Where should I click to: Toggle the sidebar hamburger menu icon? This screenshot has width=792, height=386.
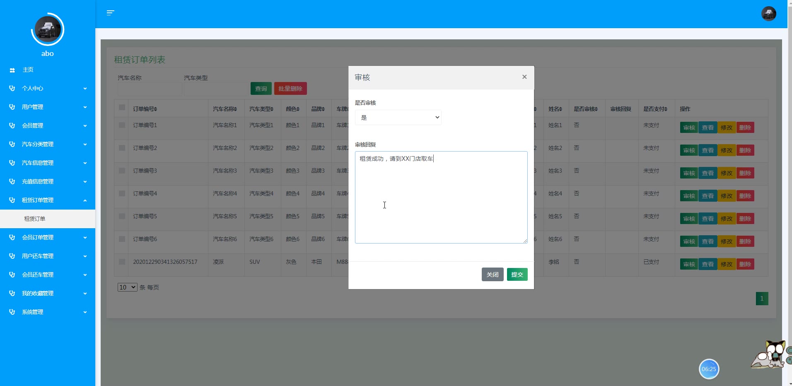point(110,13)
